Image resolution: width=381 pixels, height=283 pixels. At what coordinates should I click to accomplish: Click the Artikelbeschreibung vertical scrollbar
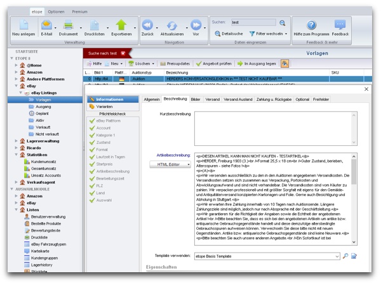point(354,199)
